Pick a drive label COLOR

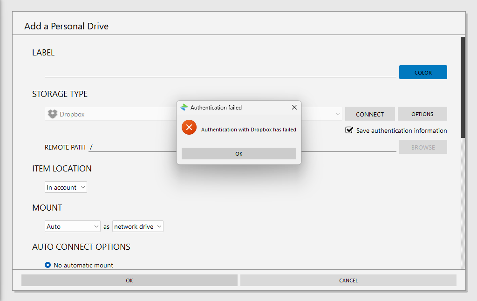tap(422, 73)
